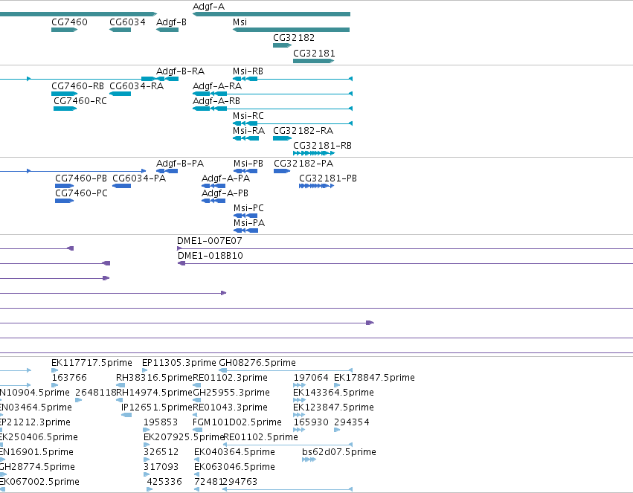Click transcript Adgf-A-RA
This screenshot has width=633, height=493.
pos(272,94)
